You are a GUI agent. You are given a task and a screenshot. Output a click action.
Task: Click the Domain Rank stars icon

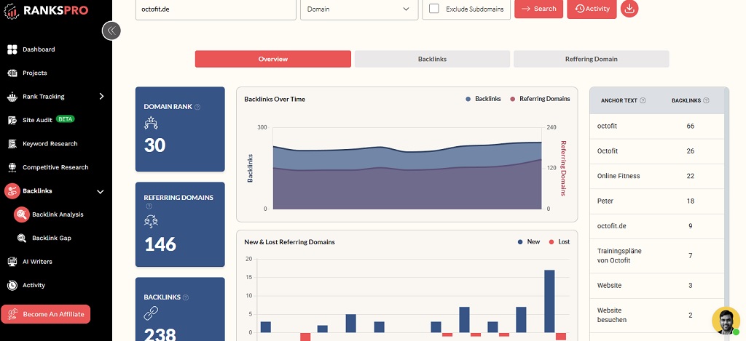pyautogui.click(x=151, y=123)
